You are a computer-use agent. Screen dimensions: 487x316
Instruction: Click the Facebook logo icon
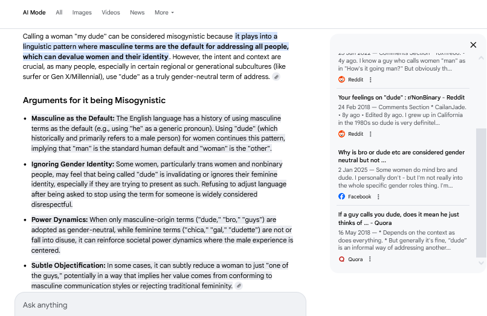pos(341,197)
